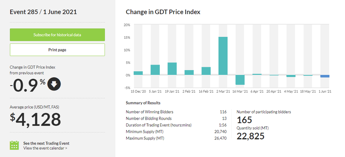Click the Event 285 / 1 June 2021 heading

pyautogui.click(x=43, y=12)
